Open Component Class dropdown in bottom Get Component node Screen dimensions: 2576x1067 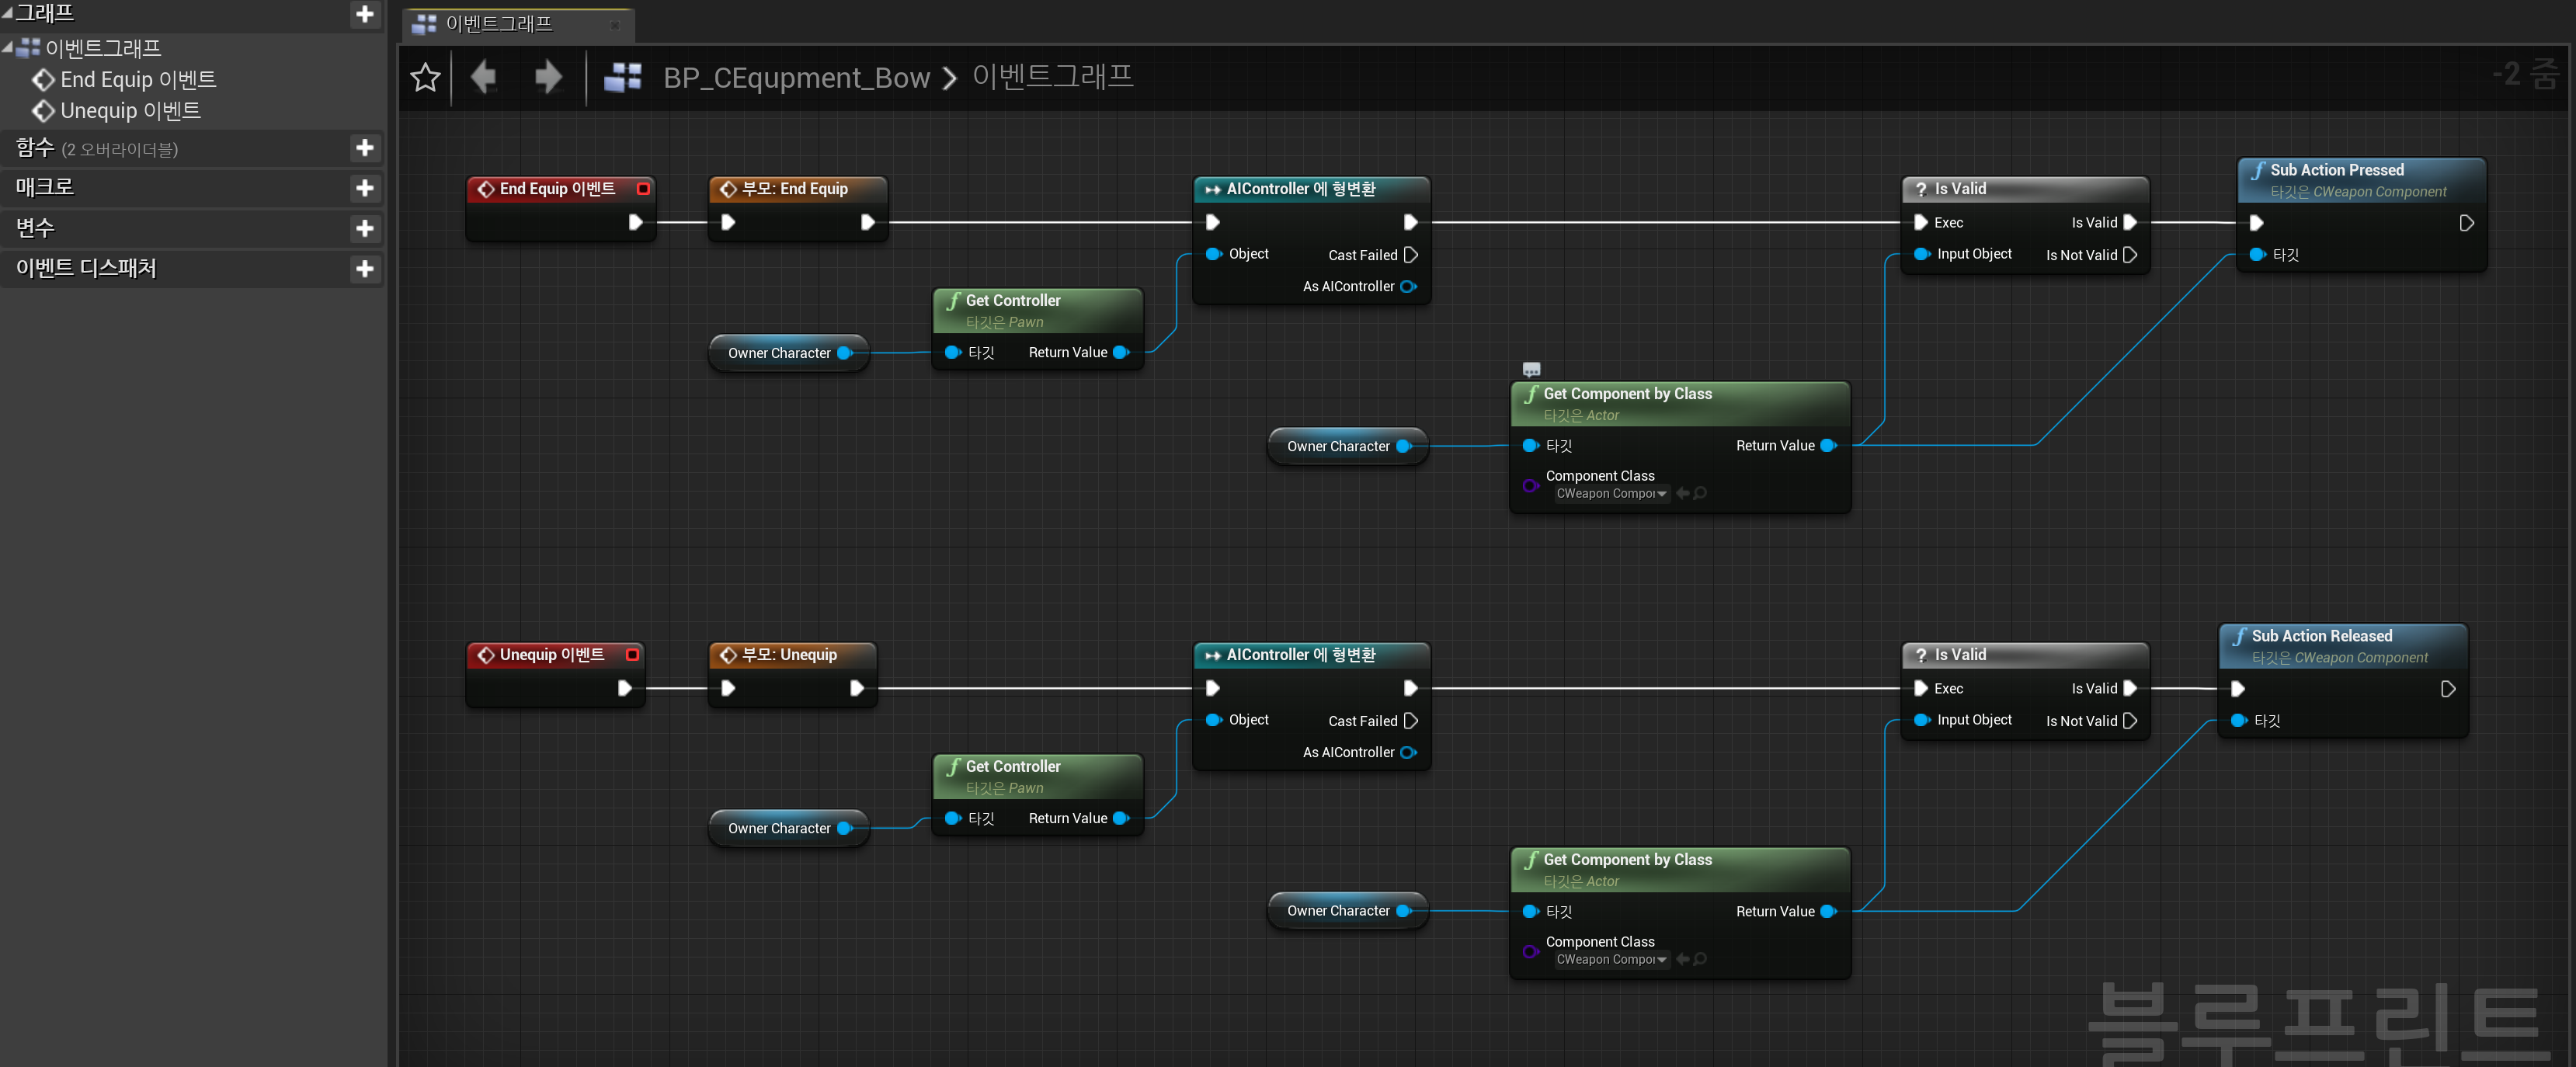click(x=1611, y=960)
